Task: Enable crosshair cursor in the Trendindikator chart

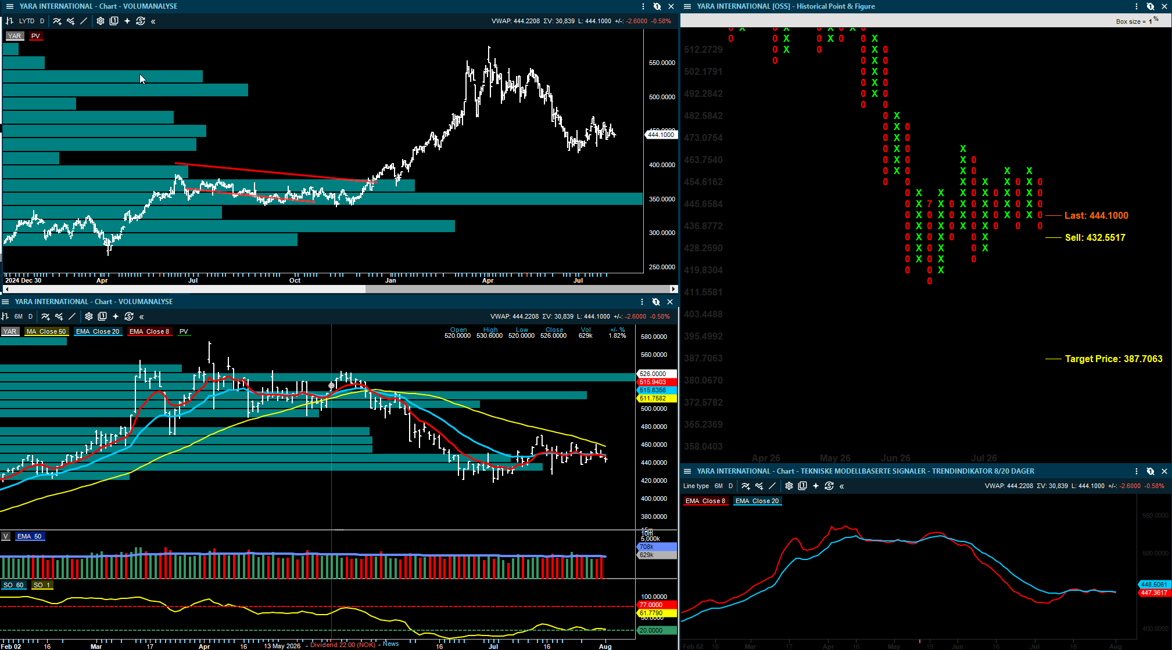Action: coord(816,486)
